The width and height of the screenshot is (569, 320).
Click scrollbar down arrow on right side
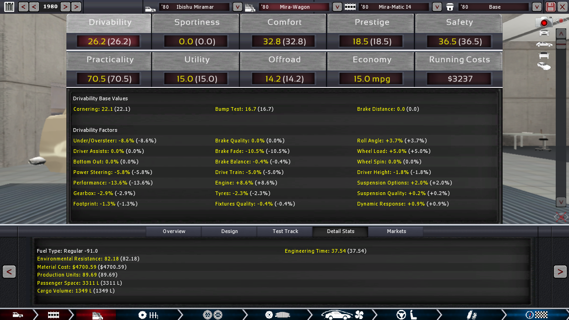561,202
